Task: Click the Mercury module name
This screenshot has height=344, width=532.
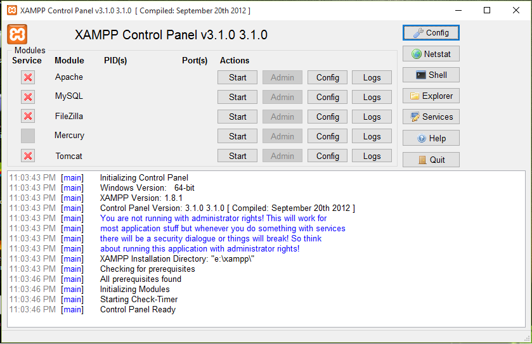Action: [69, 135]
